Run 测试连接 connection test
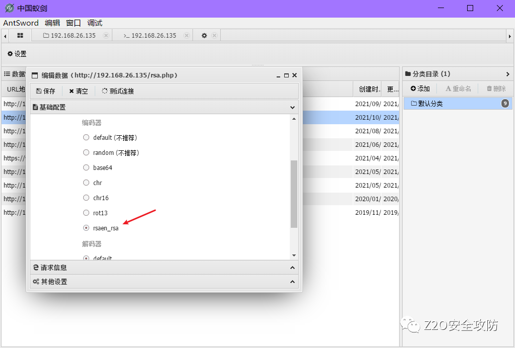 click(118, 91)
